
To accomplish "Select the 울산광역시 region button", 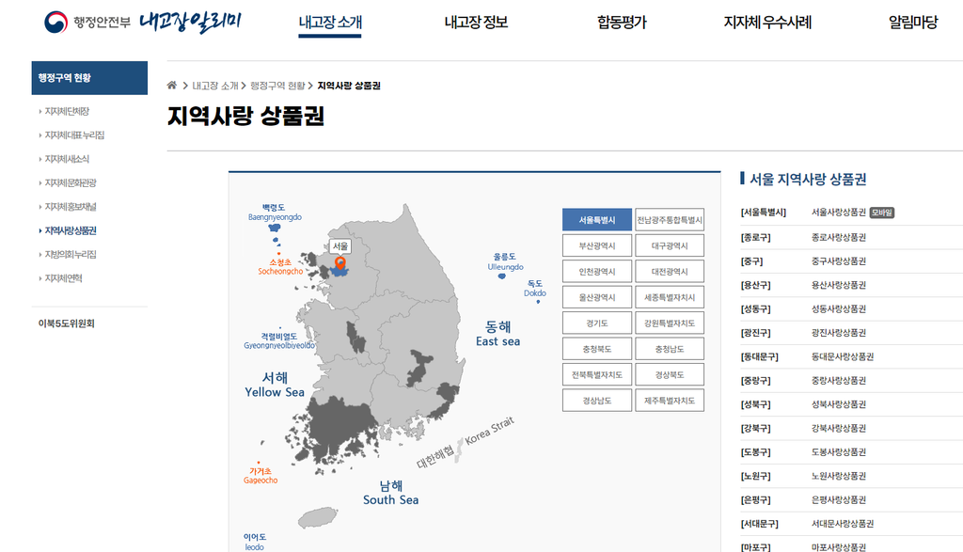I will [597, 297].
